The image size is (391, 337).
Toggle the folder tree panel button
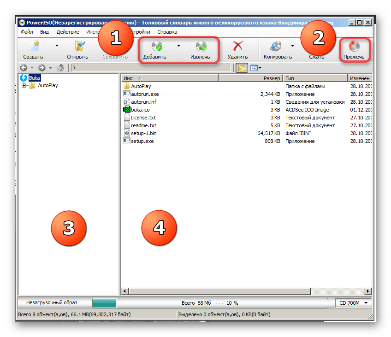pos(242,68)
